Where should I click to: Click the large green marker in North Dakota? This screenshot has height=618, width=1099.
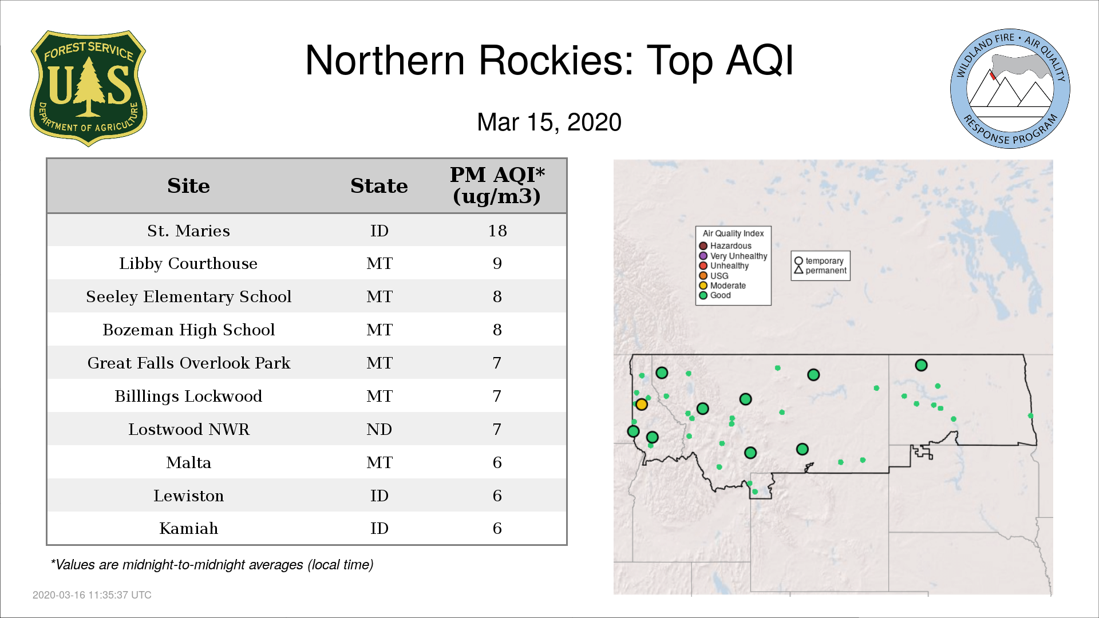[921, 365]
